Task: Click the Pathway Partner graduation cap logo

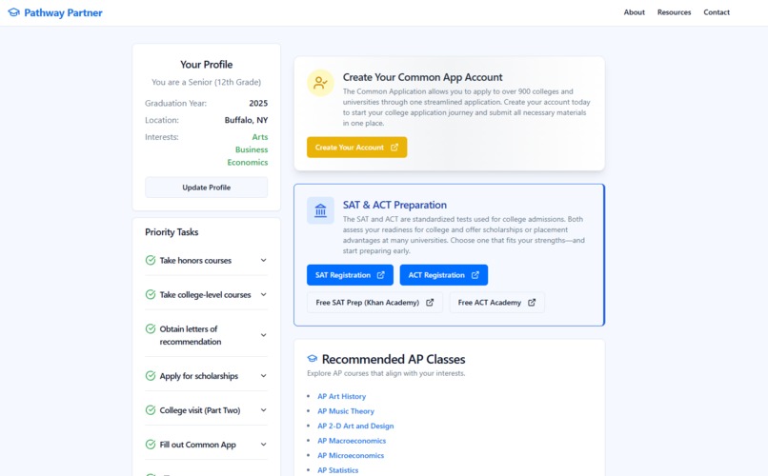Action: [x=13, y=12]
